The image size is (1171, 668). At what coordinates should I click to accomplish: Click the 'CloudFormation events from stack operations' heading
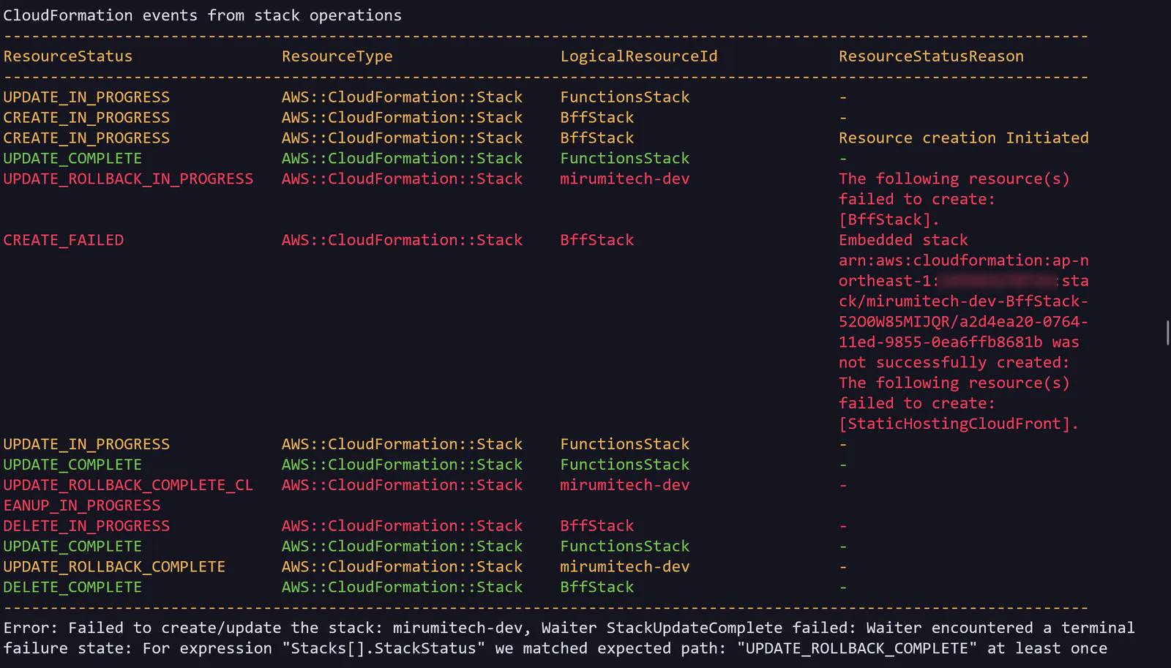pyautogui.click(x=203, y=15)
